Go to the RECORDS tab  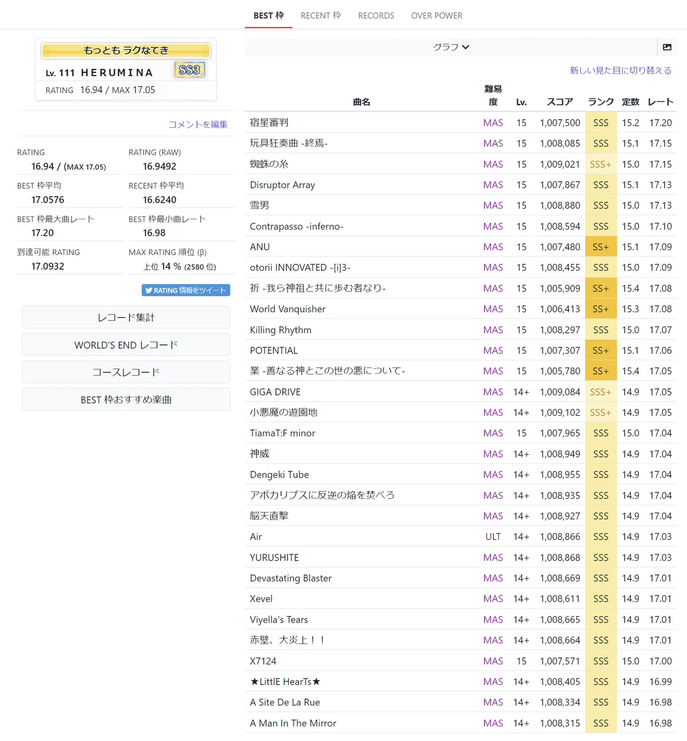[376, 15]
